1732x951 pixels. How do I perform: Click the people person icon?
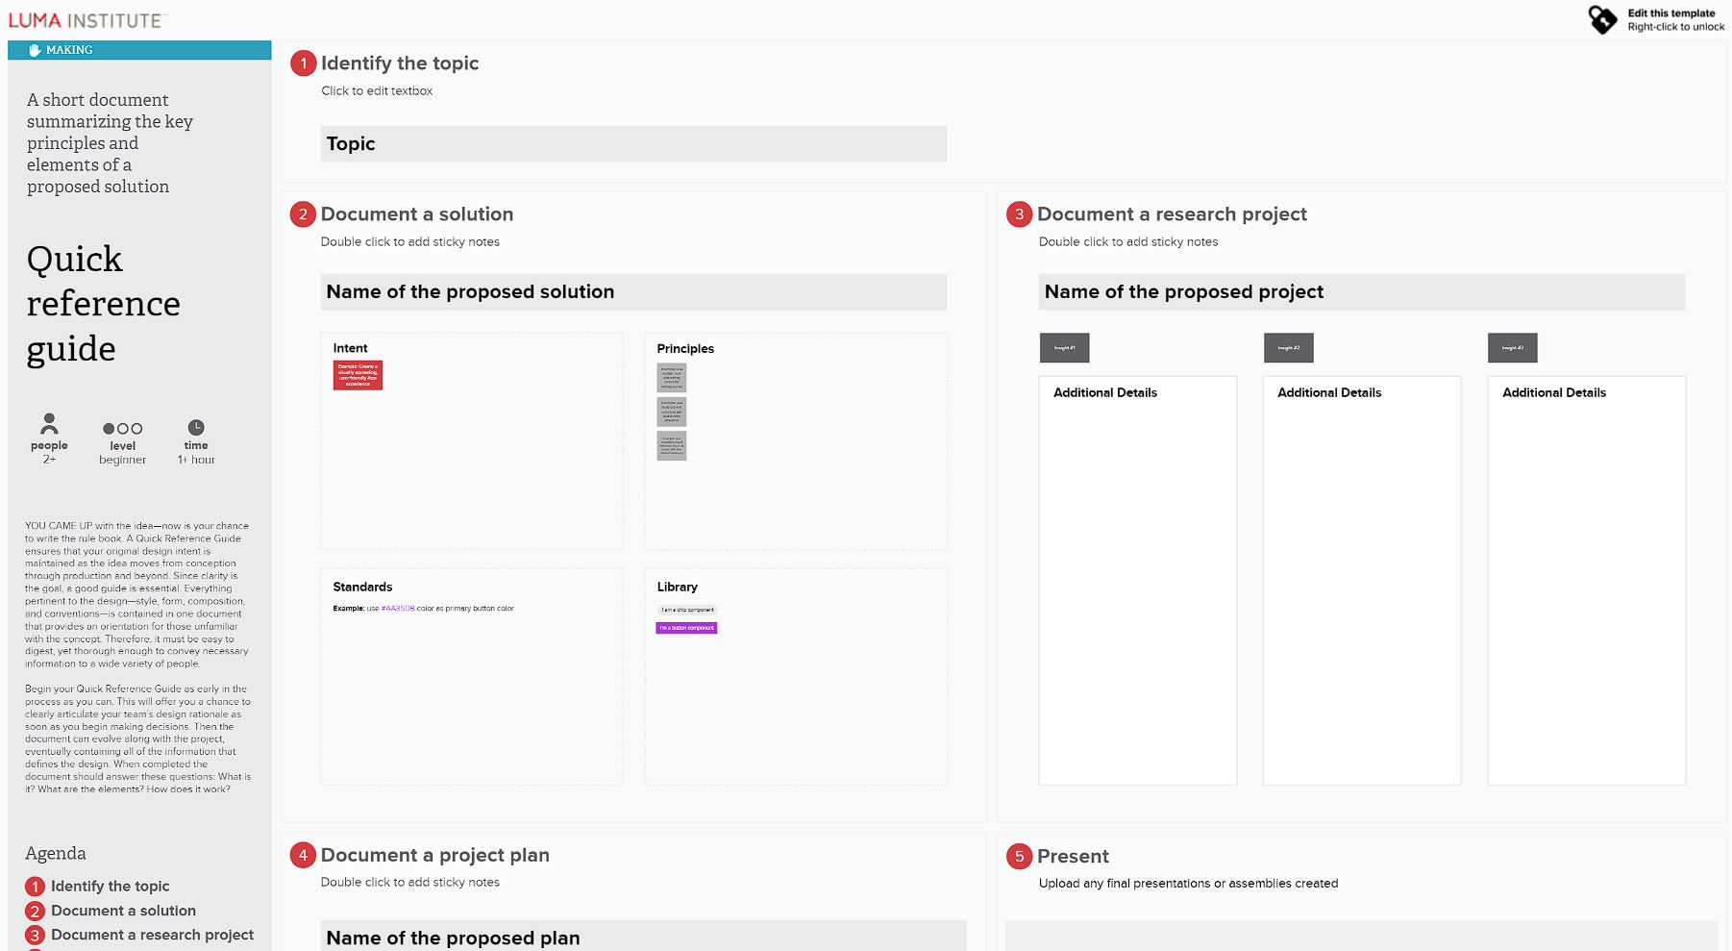coord(49,424)
